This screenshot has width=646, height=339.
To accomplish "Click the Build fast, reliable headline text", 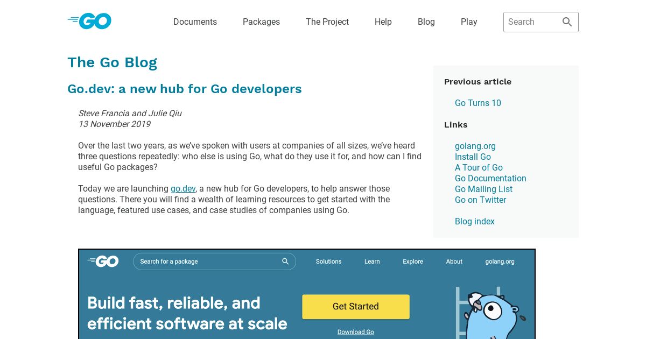I will point(187,313).
